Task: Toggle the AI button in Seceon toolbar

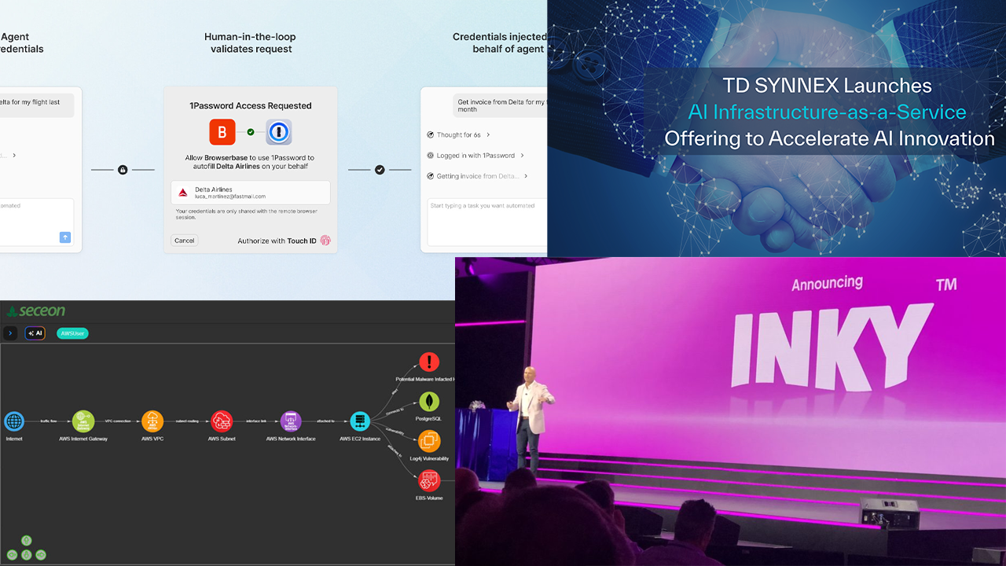Action: 35,333
